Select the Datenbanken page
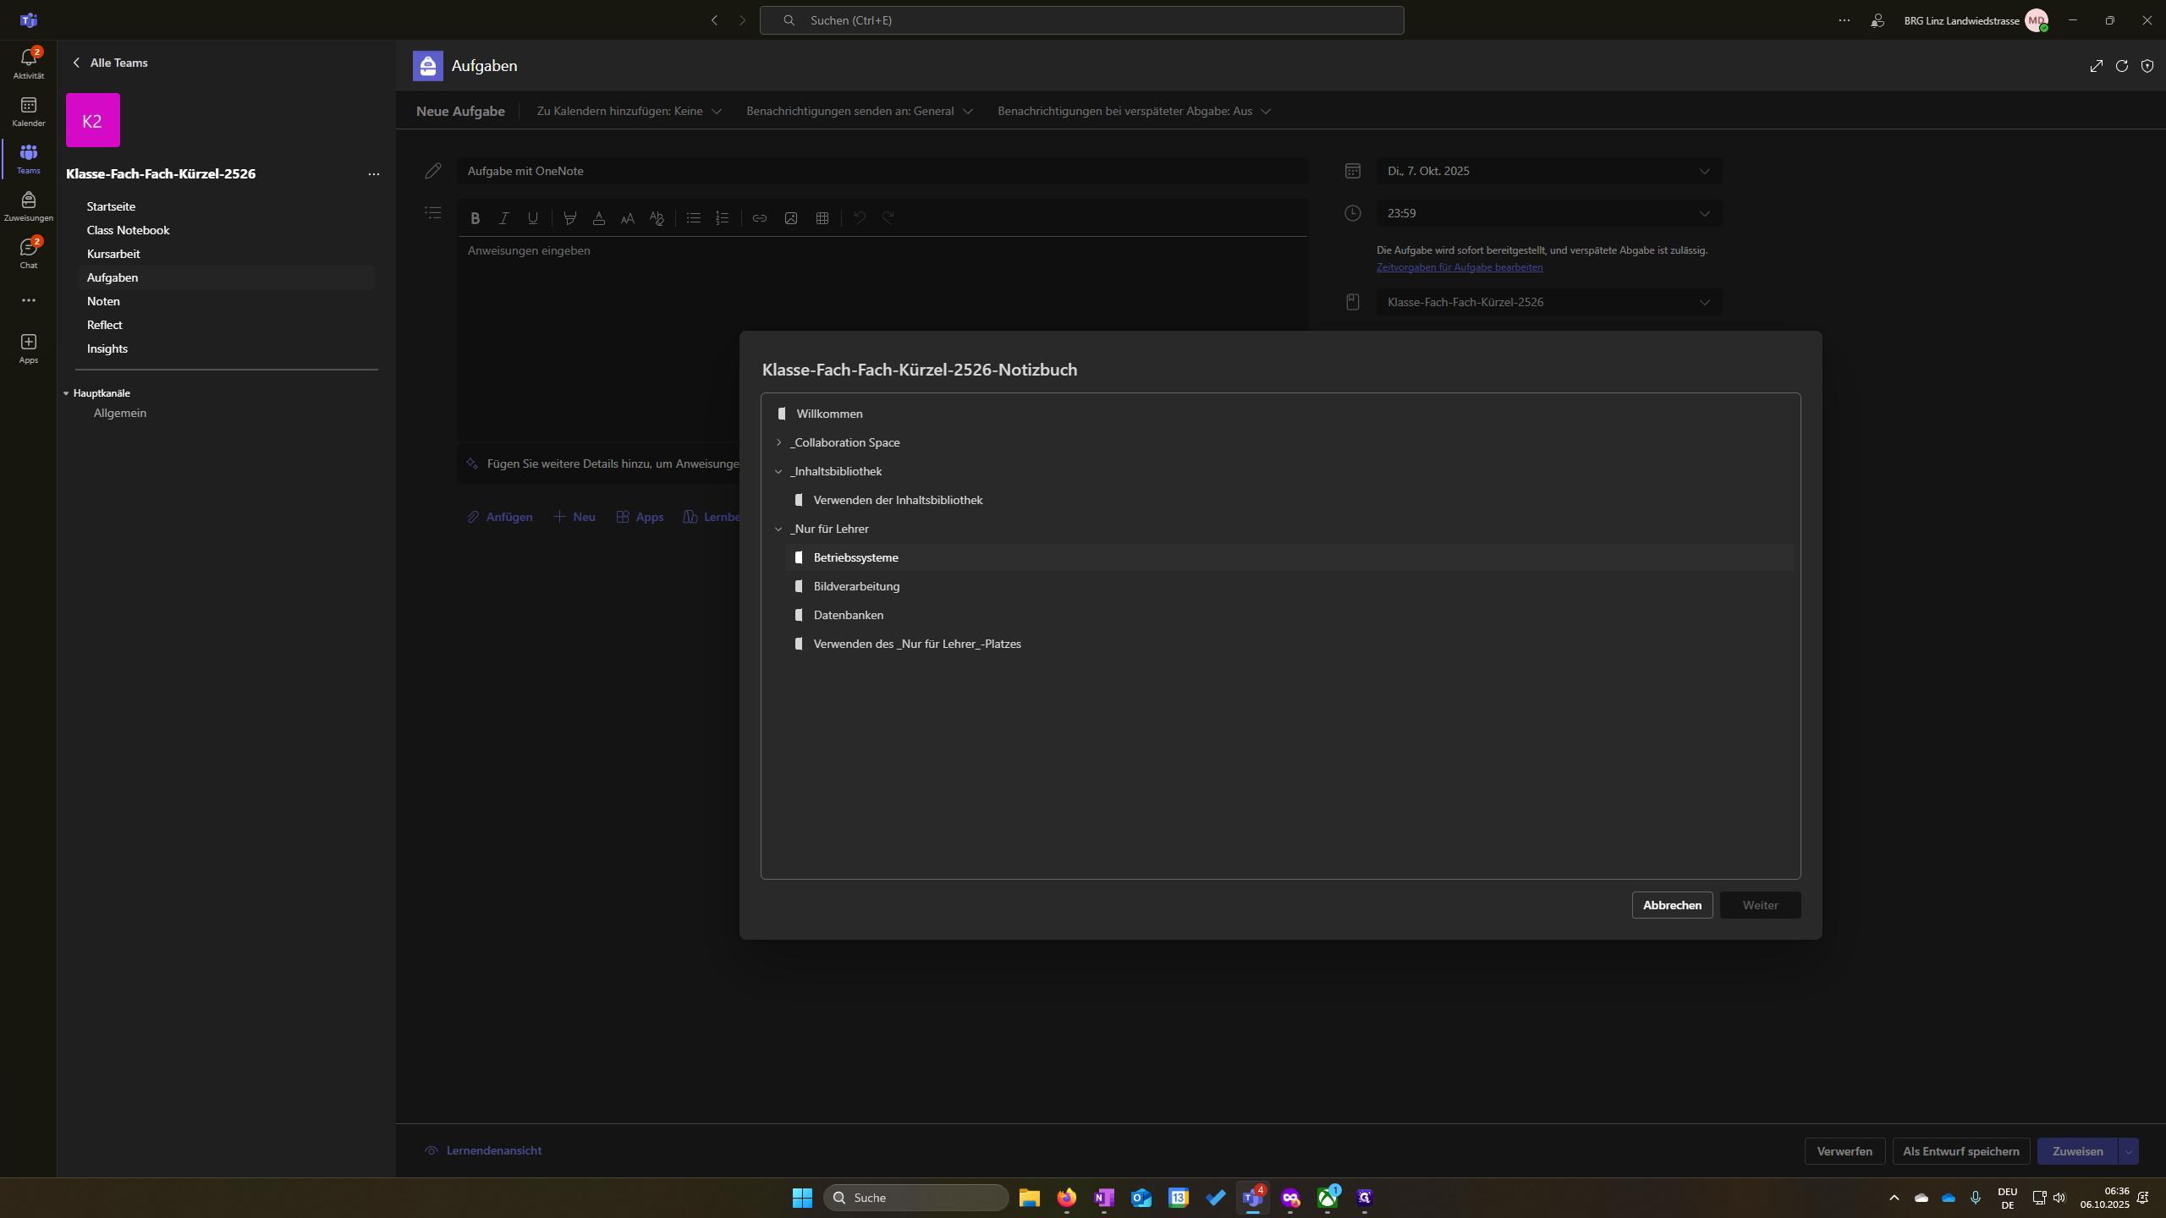 (848, 615)
